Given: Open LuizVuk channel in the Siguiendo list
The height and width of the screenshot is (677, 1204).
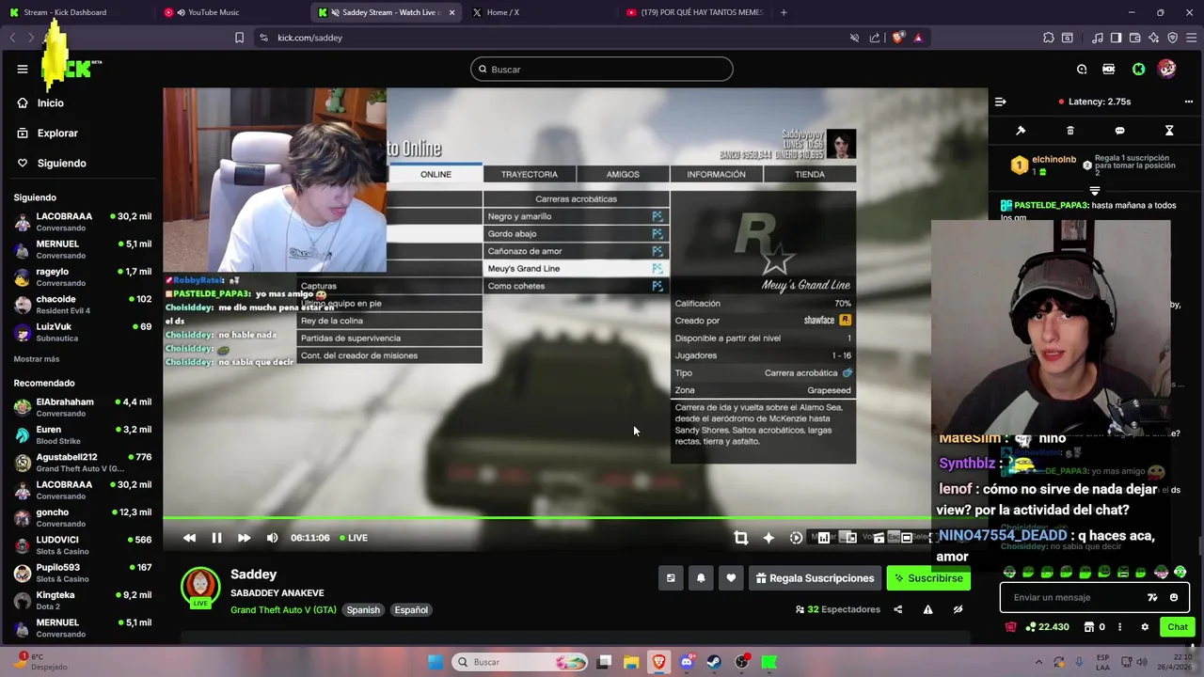Looking at the screenshot, I should (83, 332).
